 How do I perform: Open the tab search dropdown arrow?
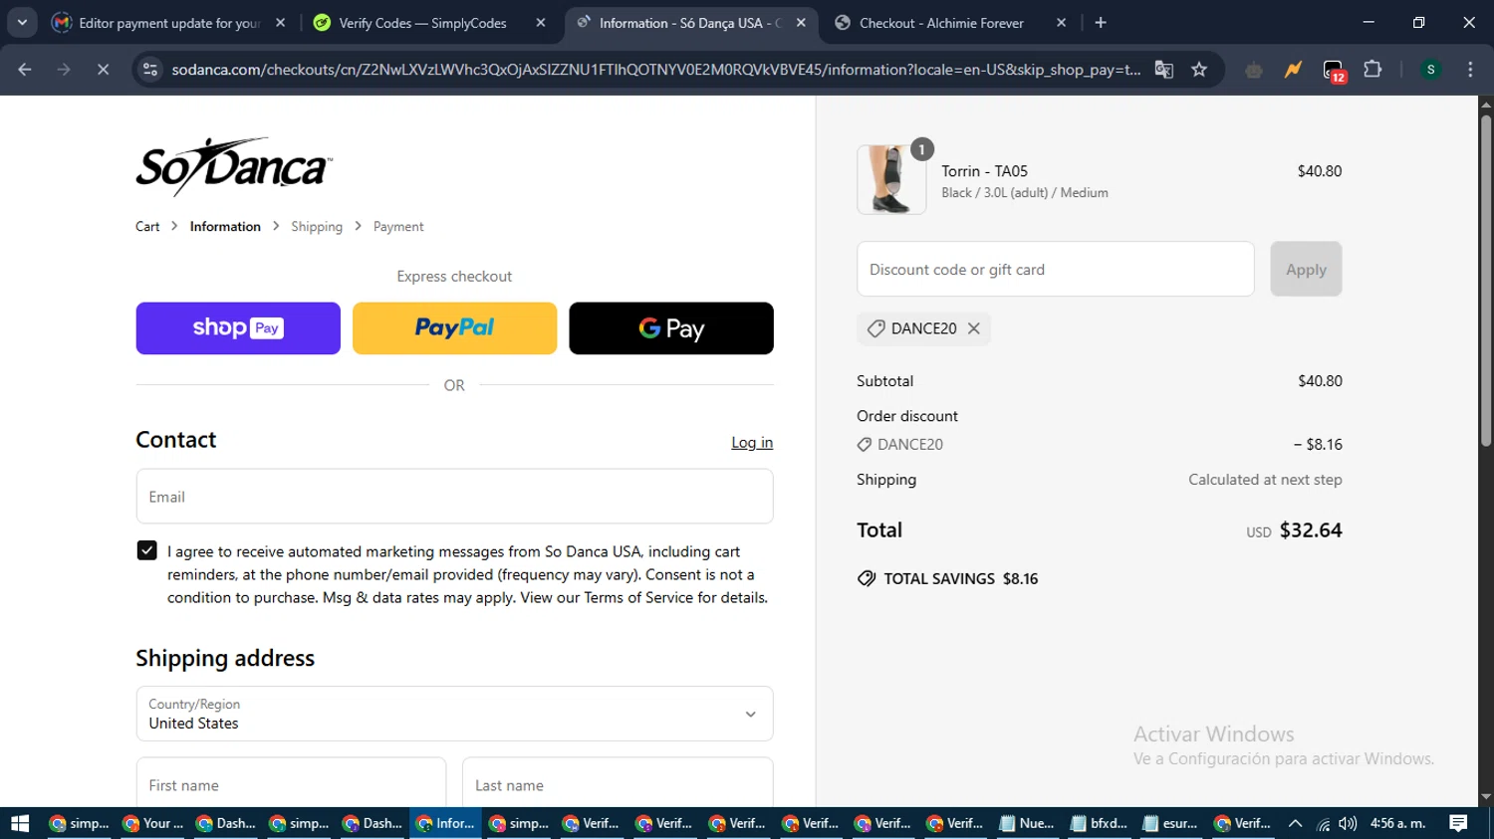coord(22,22)
